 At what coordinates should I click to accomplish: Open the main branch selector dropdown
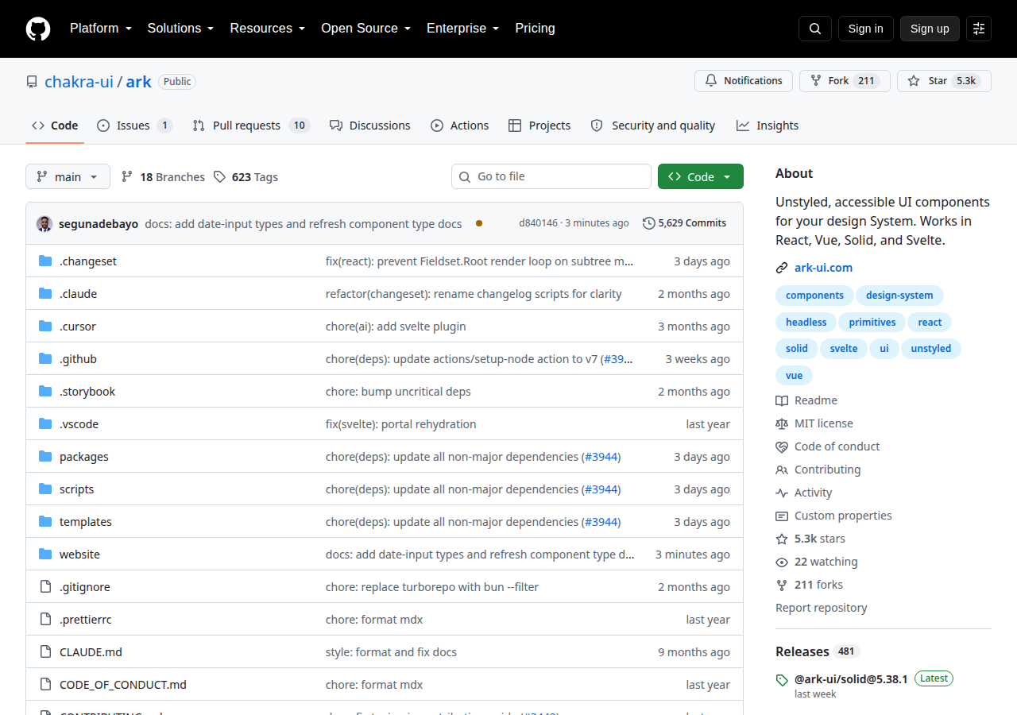(68, 176)
